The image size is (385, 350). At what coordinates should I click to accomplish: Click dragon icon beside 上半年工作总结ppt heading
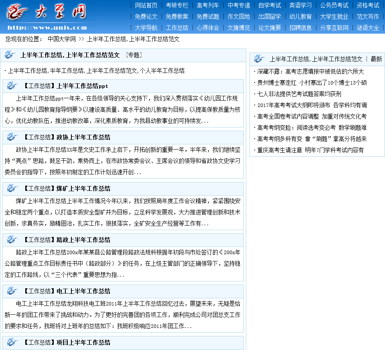coord(12,86)
